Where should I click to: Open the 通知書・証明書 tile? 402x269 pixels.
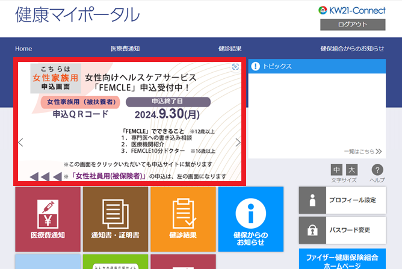(x=116, y=219)
